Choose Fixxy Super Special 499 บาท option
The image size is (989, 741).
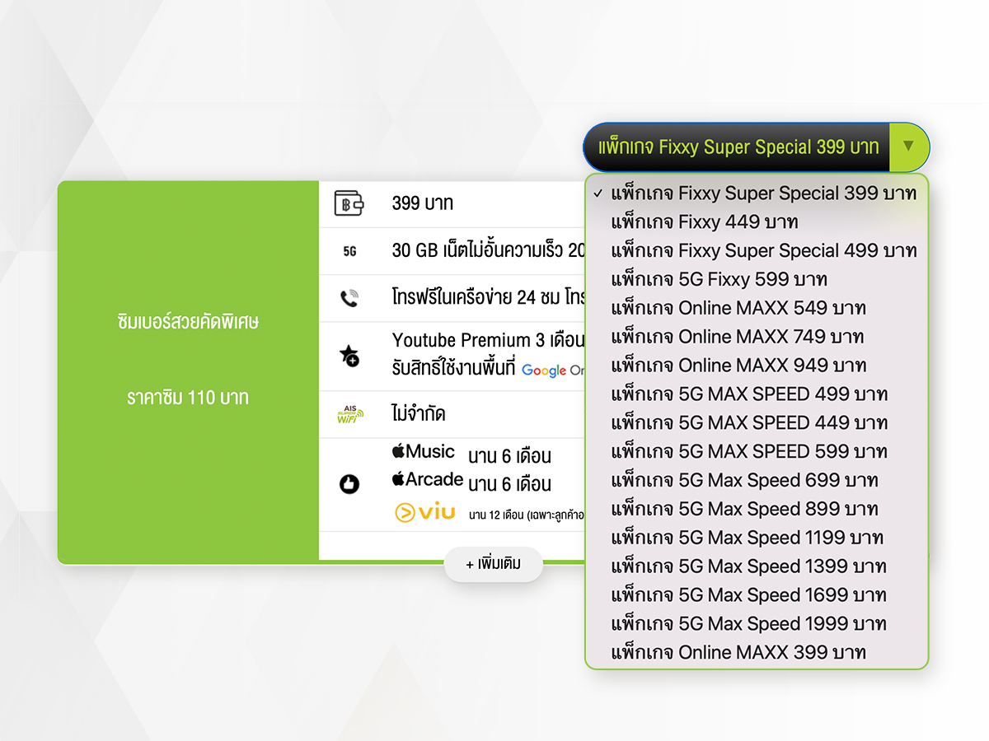(757, 251)
